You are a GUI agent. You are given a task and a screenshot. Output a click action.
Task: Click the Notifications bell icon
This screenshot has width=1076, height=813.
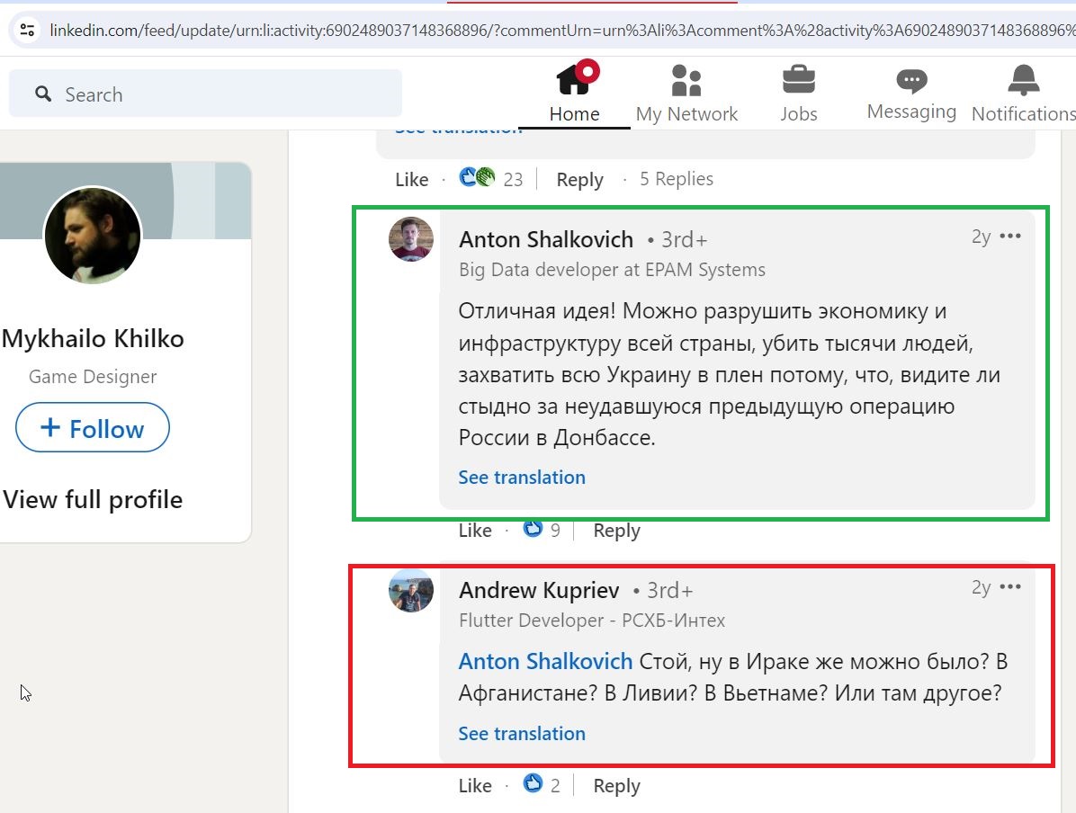(x=1023, y=79)
